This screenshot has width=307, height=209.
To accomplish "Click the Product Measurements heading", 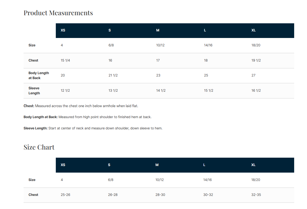I will pyautogui.click(x=58, y=13).
